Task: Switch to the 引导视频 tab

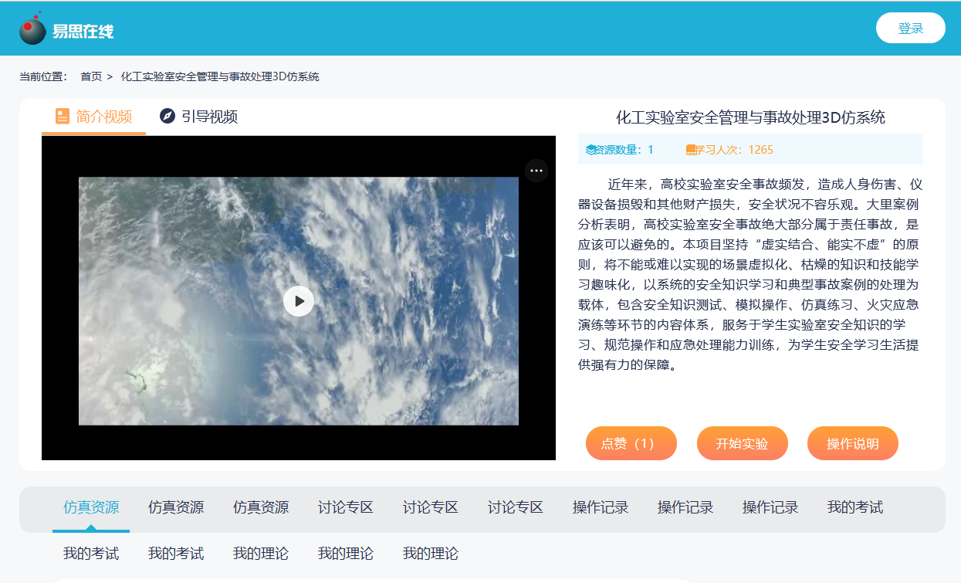Action: pos(198,117)
